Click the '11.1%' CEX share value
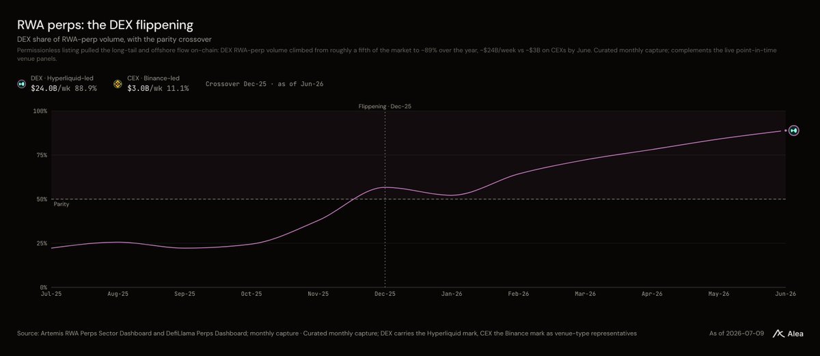The width and height of the screenshot is (820, 356). (x=179, y=89)
